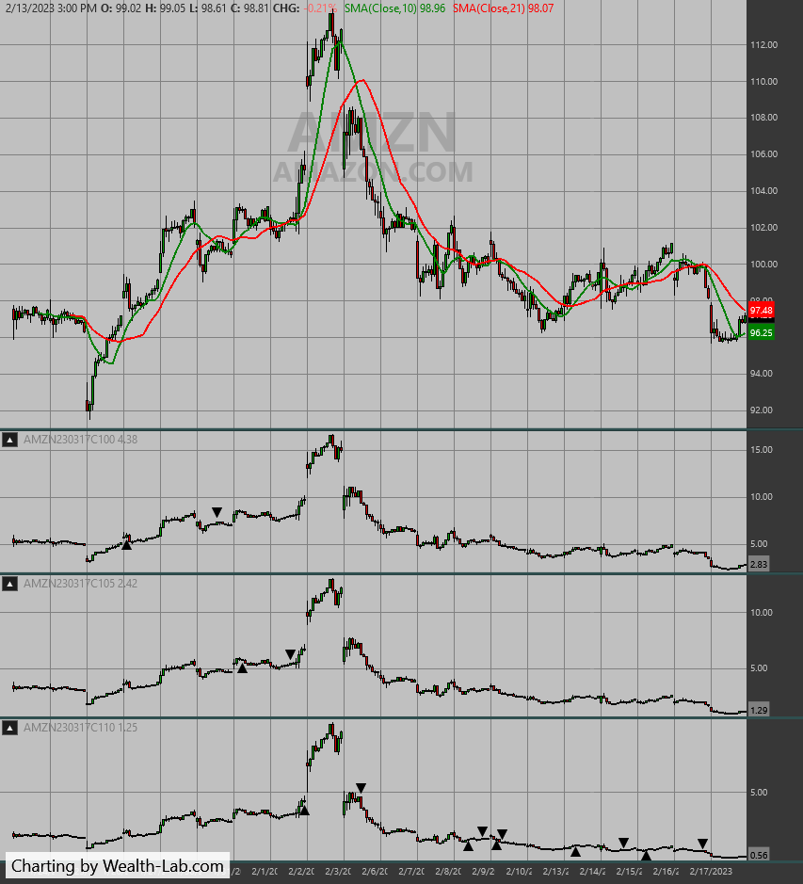
Task: Click the 10.00 axis label in the C105 pane
Action: tap(762, 613)
